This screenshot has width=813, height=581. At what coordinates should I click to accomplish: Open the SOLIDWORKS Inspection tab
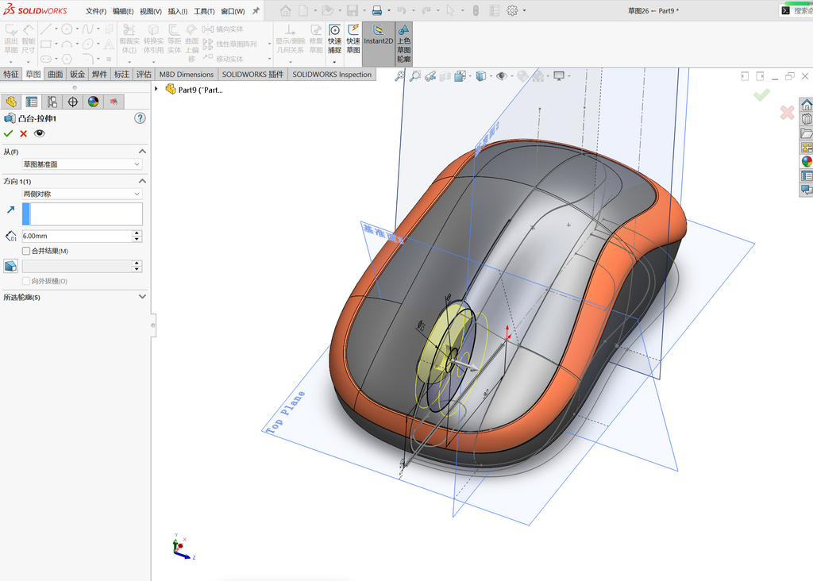click(332, 74)
